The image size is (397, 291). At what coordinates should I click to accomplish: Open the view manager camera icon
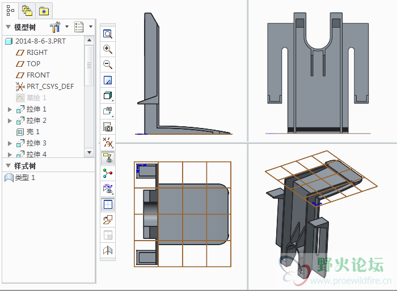pyautogui.click(x=108, y=127)
